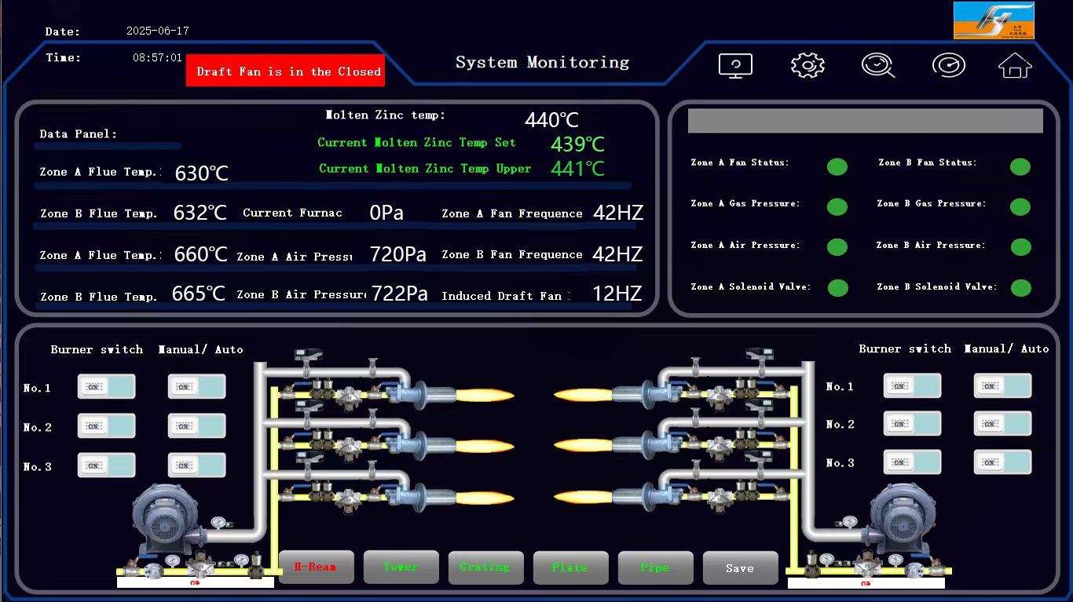Click the company logo in top corner
Screen dimensions: 1073x602
pyautogui.click(x=993, y=20)
